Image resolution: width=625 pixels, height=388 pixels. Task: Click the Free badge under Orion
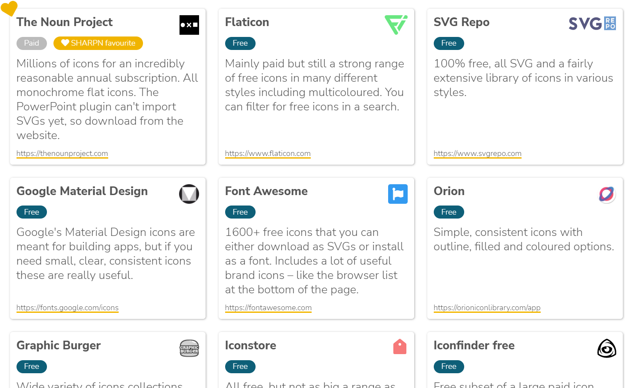point(449,212)
